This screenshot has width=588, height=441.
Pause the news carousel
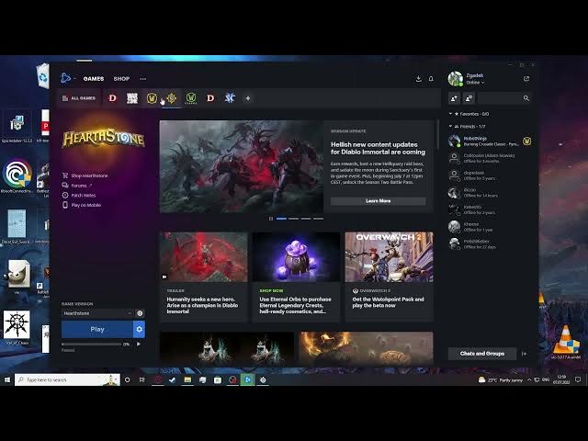[271, 219]
